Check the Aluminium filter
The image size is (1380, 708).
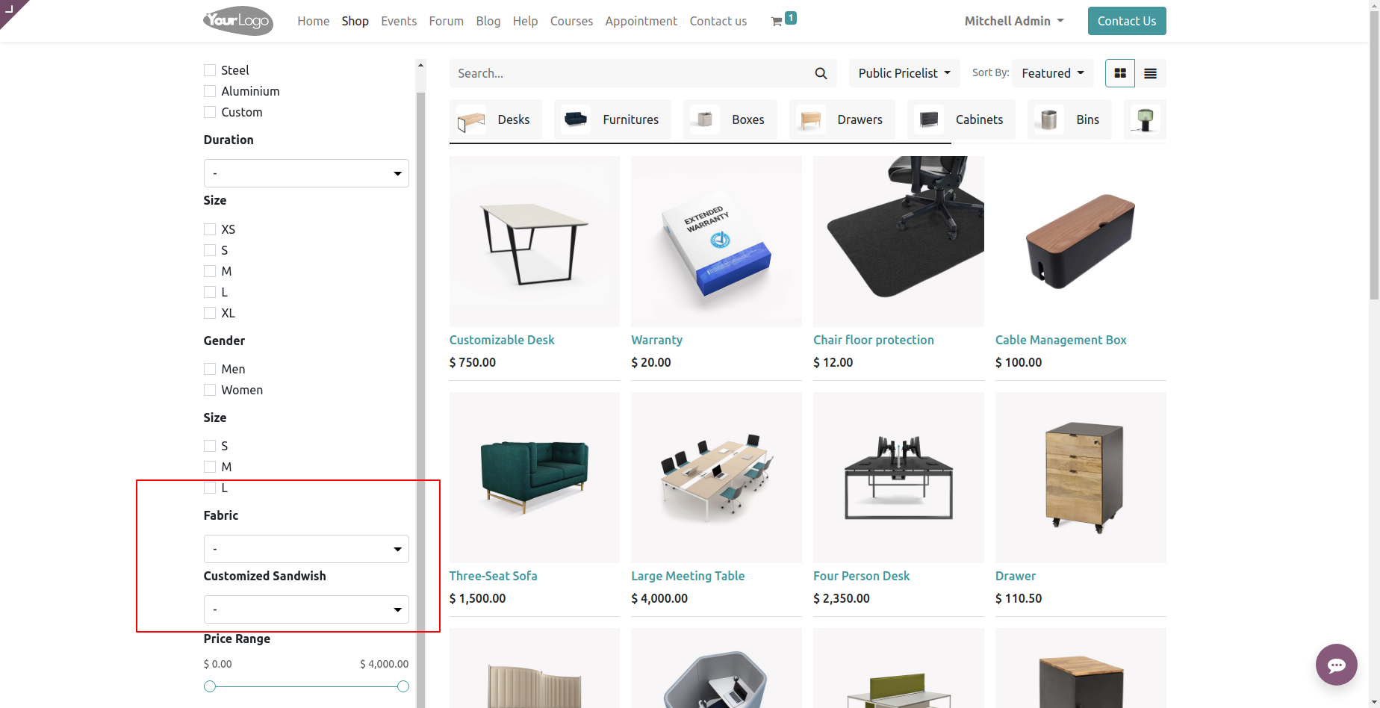[x=210, y=91]
